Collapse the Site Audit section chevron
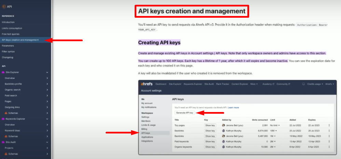This screenshot has width=341, height=159. (x=47, y=142)
